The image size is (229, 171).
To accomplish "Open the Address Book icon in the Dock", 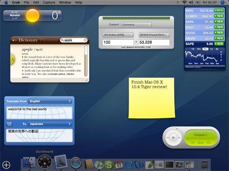I will click(88, 164).
